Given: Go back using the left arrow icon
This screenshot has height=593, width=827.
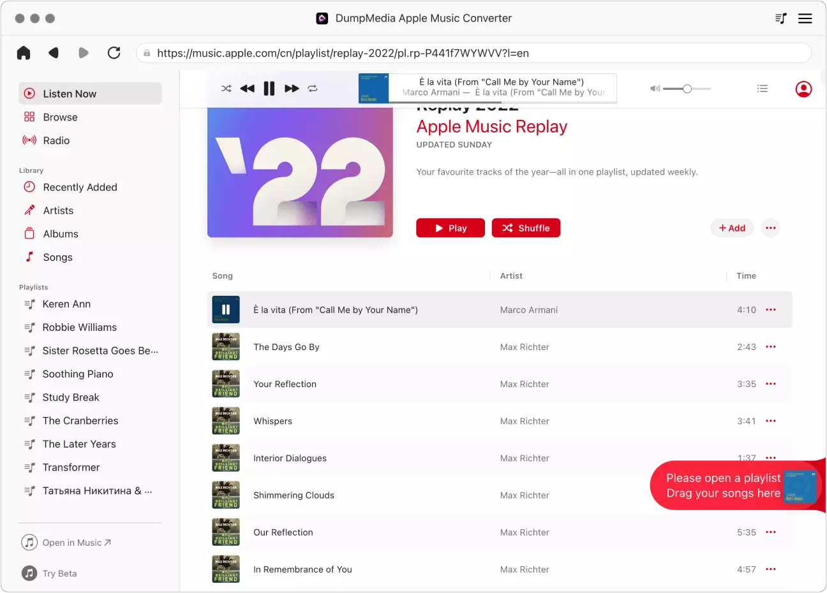Looking at the screenshot, I should pyautogui.click(x=54, y=53).
